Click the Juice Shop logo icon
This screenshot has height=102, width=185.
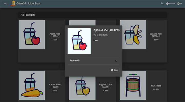pyautogui.click(x=13, y=3)
